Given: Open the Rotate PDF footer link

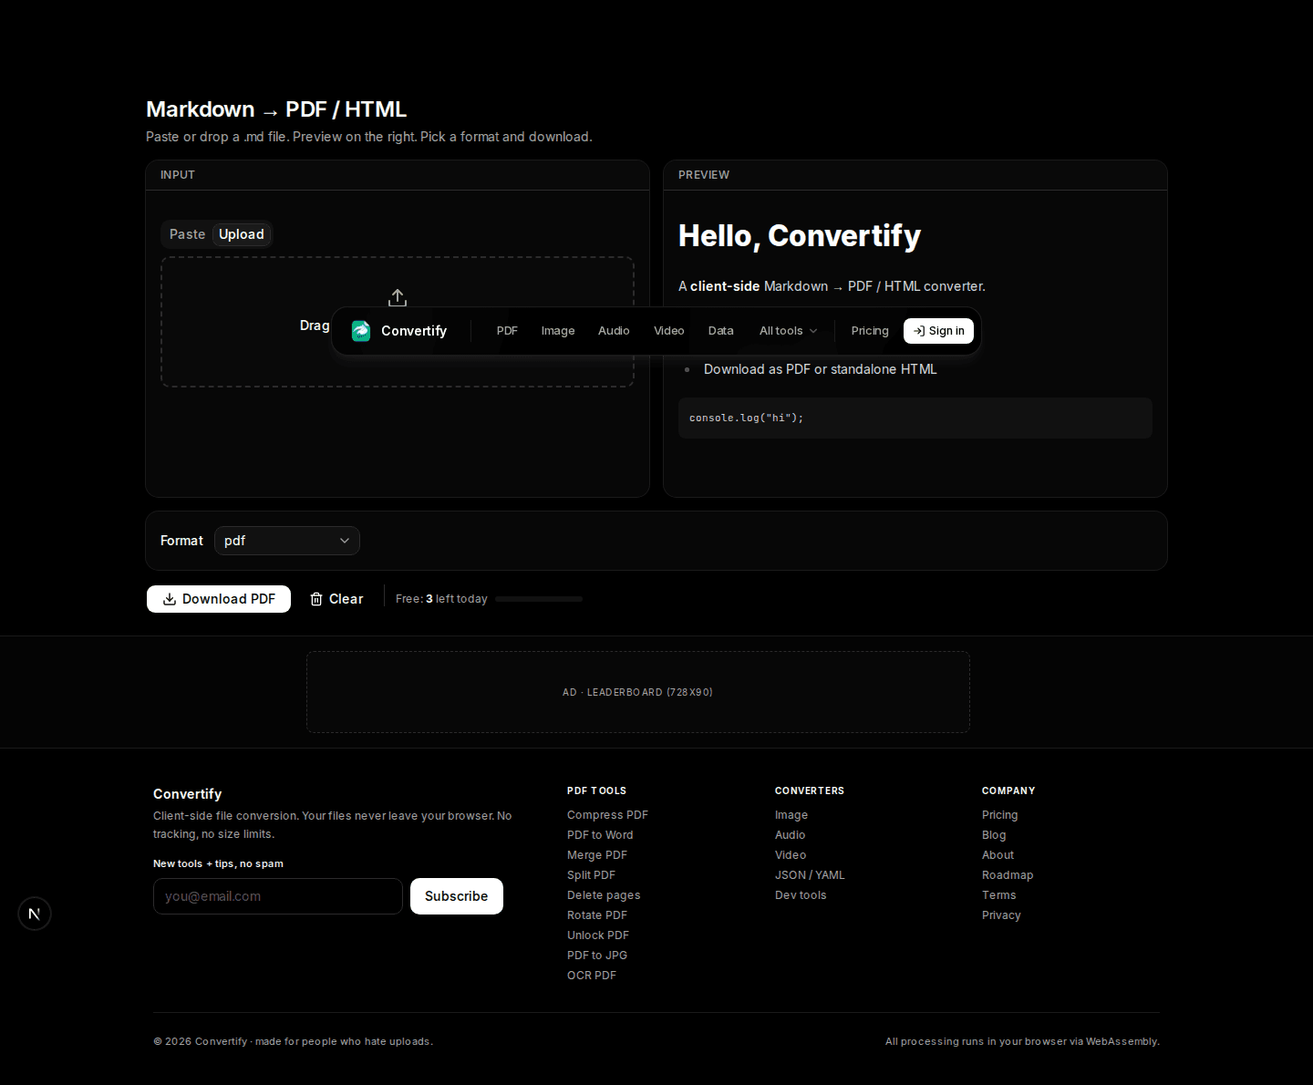Looking at the screenshot, I should [597, 915].
